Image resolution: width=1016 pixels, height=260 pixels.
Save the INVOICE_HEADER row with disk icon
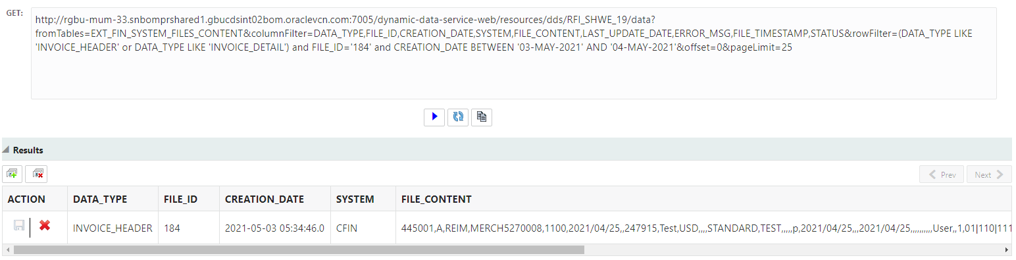click(x=19, y=226)
